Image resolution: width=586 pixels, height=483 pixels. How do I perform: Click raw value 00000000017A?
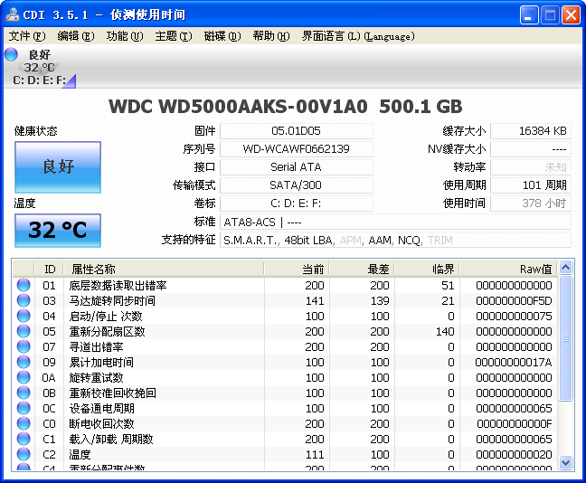[x=514, y=362]
